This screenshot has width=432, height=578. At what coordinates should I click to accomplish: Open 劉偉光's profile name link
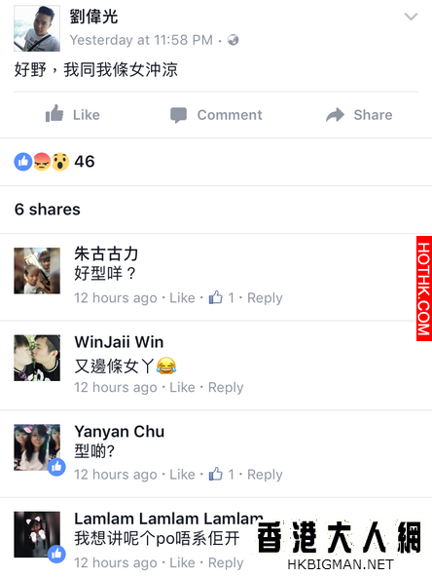tap(93, 17)
